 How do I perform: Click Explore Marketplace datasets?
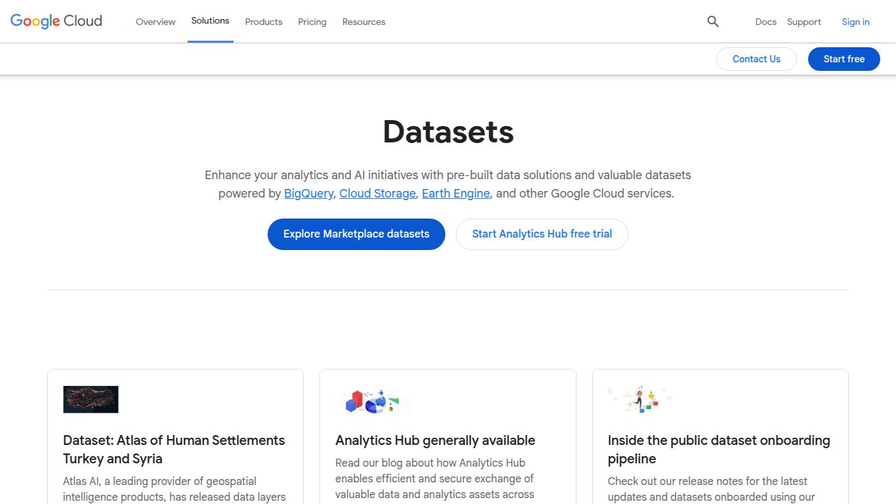pos(356,234)
